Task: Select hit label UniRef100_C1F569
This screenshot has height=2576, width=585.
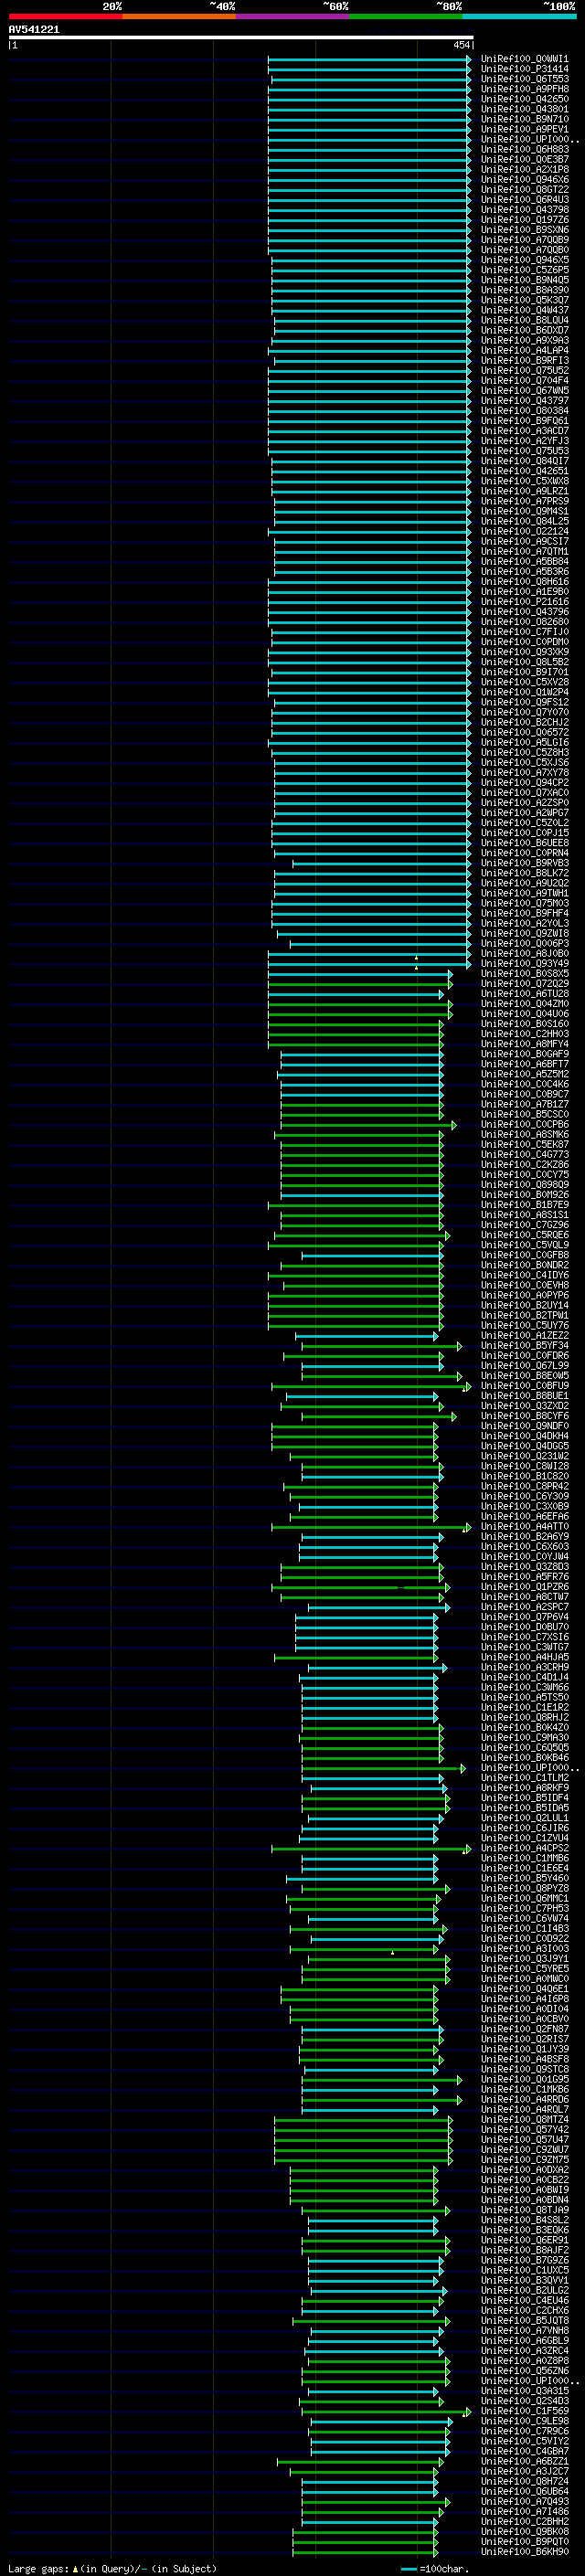Action: [x=524, y=2411]
